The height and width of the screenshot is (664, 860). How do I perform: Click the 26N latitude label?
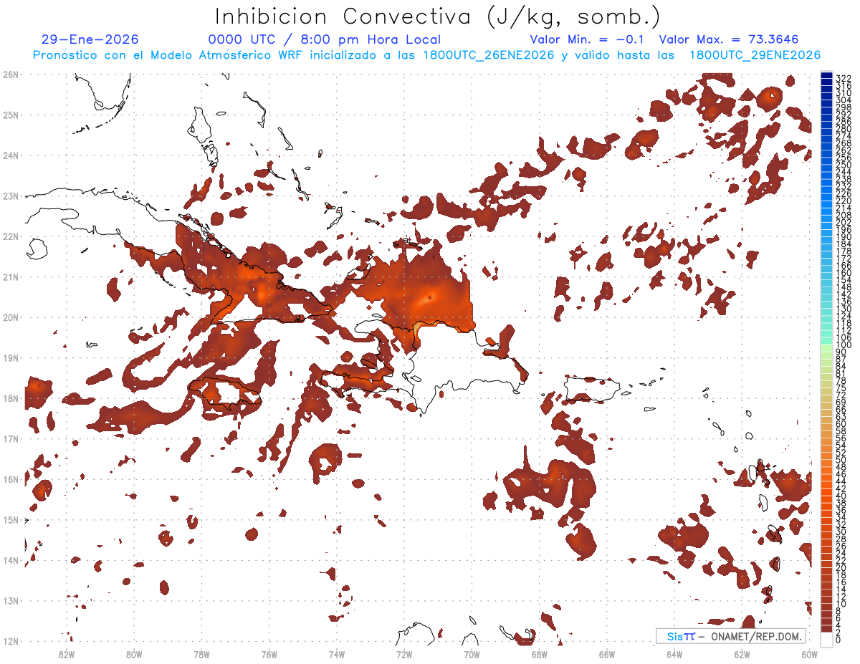tap(11, 74)
